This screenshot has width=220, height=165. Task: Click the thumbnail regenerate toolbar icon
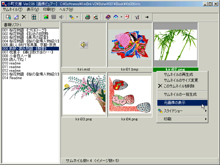9,17
